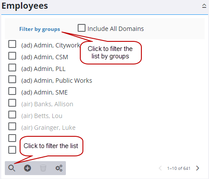Go to previous page of employees

coord(160,168)
